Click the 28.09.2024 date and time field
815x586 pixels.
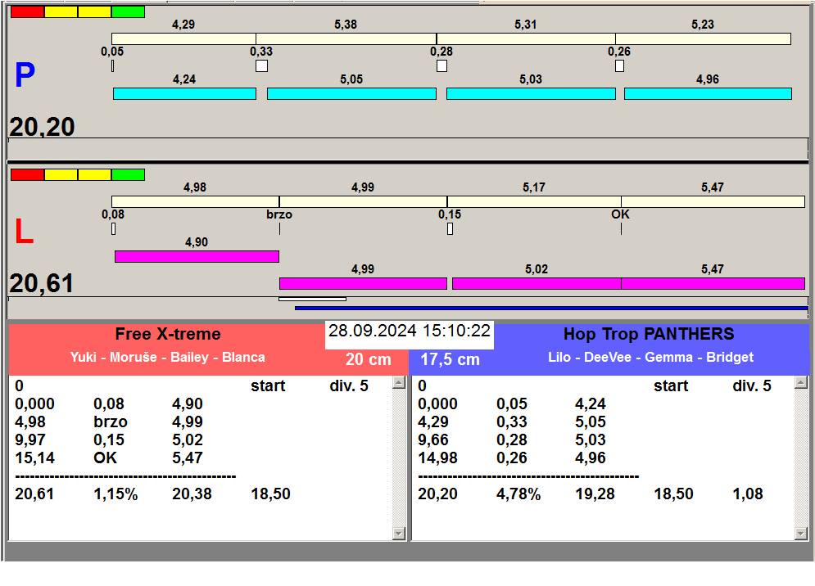click(x=410, y=331)
